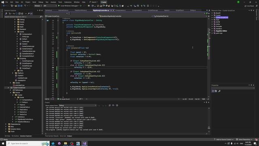The height and width of the screenshot is (146, 259).
Task: Expand the Renderer folder in Solution Explorer
Action: point(15,29)
